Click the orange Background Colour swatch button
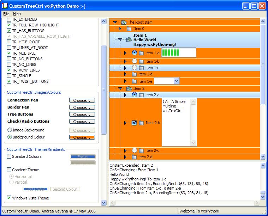268x216 pixels. pyautogui.click(x=82, y=137)
